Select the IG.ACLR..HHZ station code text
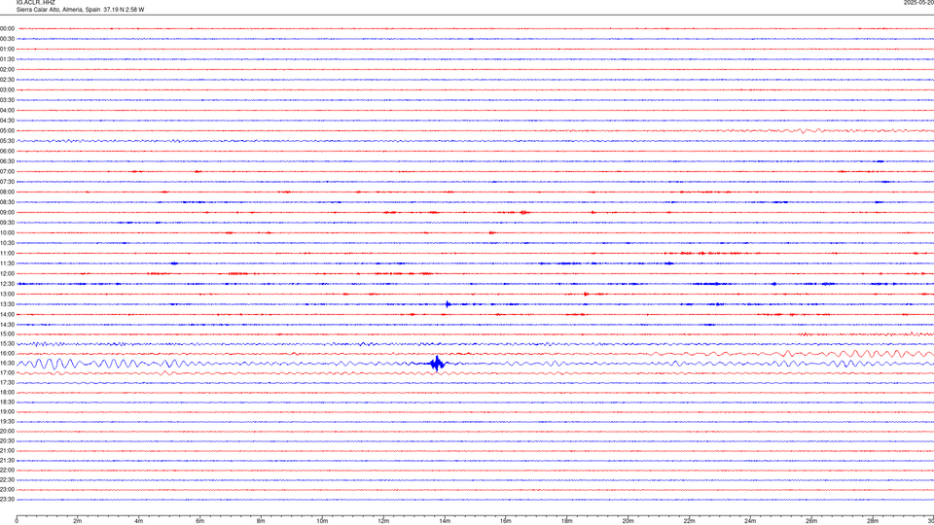Screen dimensions: 934x525 pyautogui.click(x=35, y=2)
